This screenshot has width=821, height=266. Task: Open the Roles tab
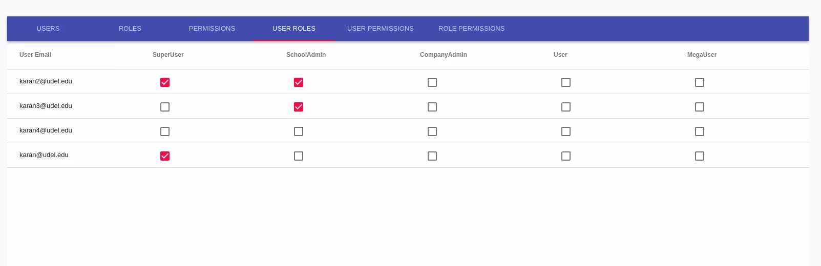[130, 29]
